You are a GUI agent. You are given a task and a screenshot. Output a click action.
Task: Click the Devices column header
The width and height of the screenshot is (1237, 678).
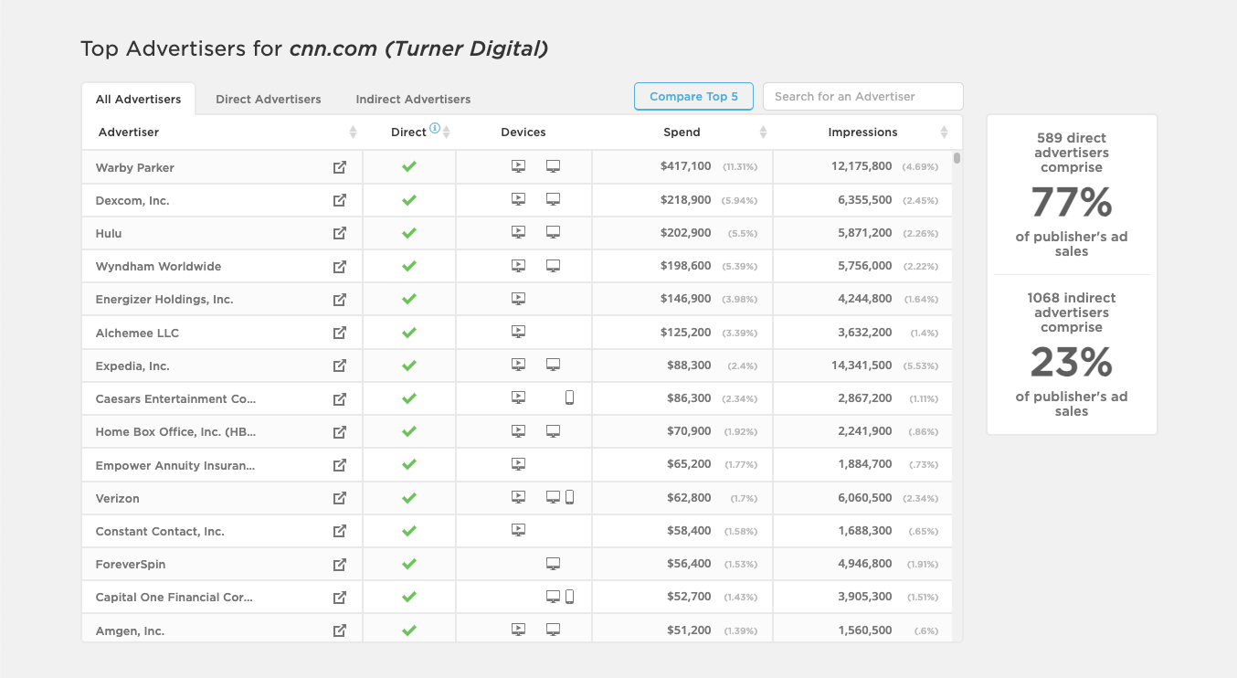point(523,132)
